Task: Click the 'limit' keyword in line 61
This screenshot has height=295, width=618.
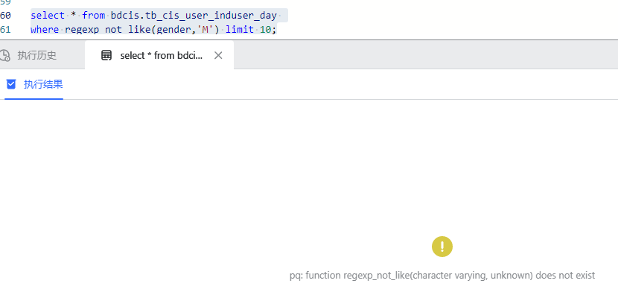Action: 240,30
